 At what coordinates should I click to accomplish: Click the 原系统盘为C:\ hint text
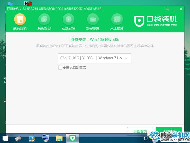click(x=95, y=46)
